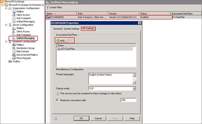Click the Associated Dial Plans column header

coord(186,13)
